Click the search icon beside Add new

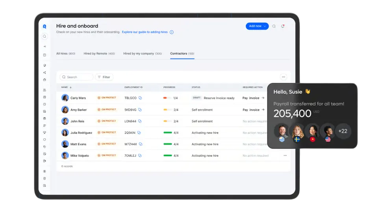click(274, 26)
